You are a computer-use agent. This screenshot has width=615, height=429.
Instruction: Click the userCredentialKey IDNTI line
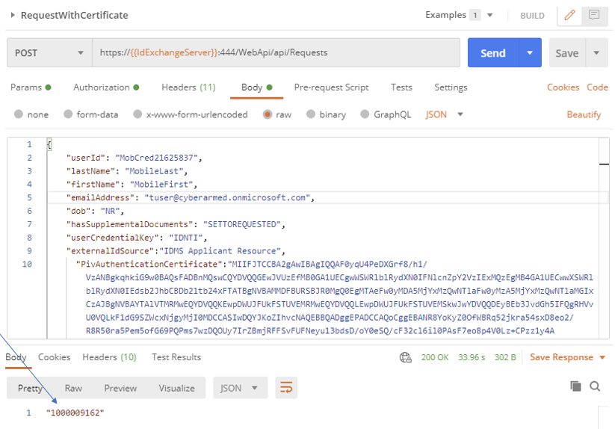137,238
